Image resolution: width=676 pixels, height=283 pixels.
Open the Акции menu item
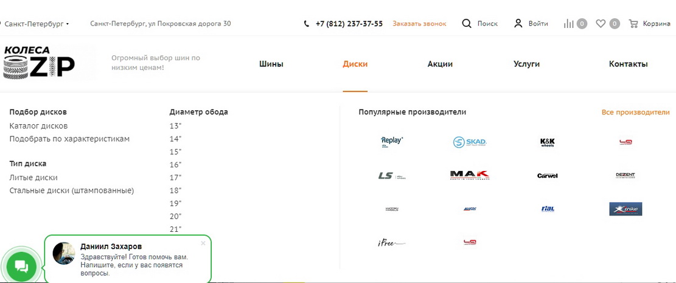click(x=440, y=64)
